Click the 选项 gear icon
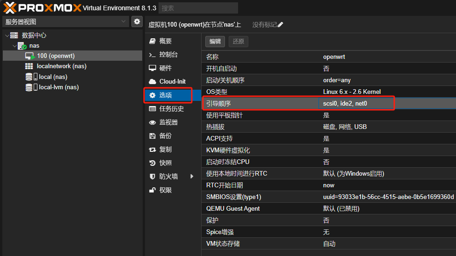This screenshot has width=456, height=256. point(152,95)
